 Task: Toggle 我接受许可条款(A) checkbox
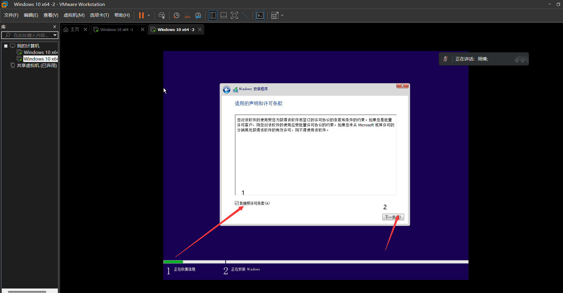point(237,203)
